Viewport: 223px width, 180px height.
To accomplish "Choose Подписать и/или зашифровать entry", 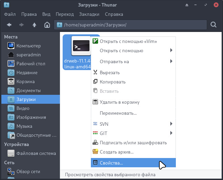I will point(133,143).
